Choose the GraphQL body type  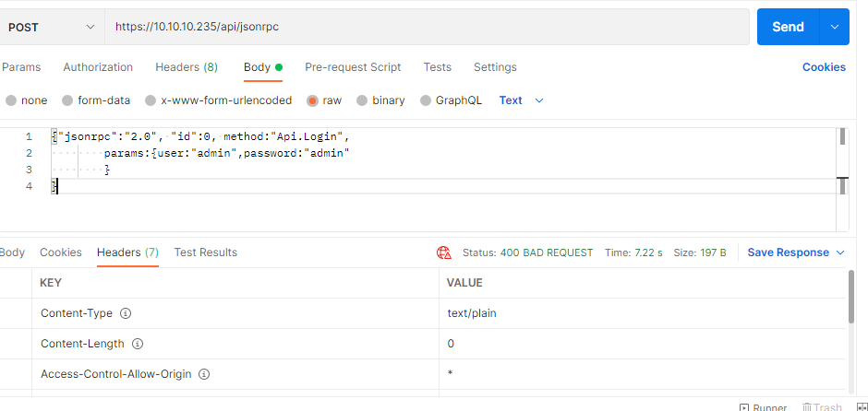[426, 100]
